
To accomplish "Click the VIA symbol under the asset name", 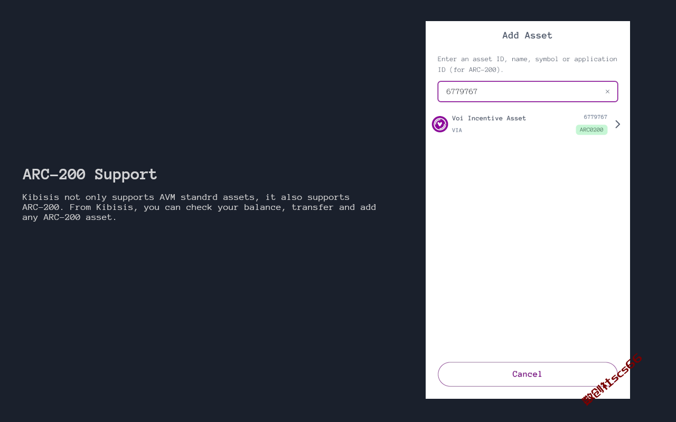I will (457, 130).
